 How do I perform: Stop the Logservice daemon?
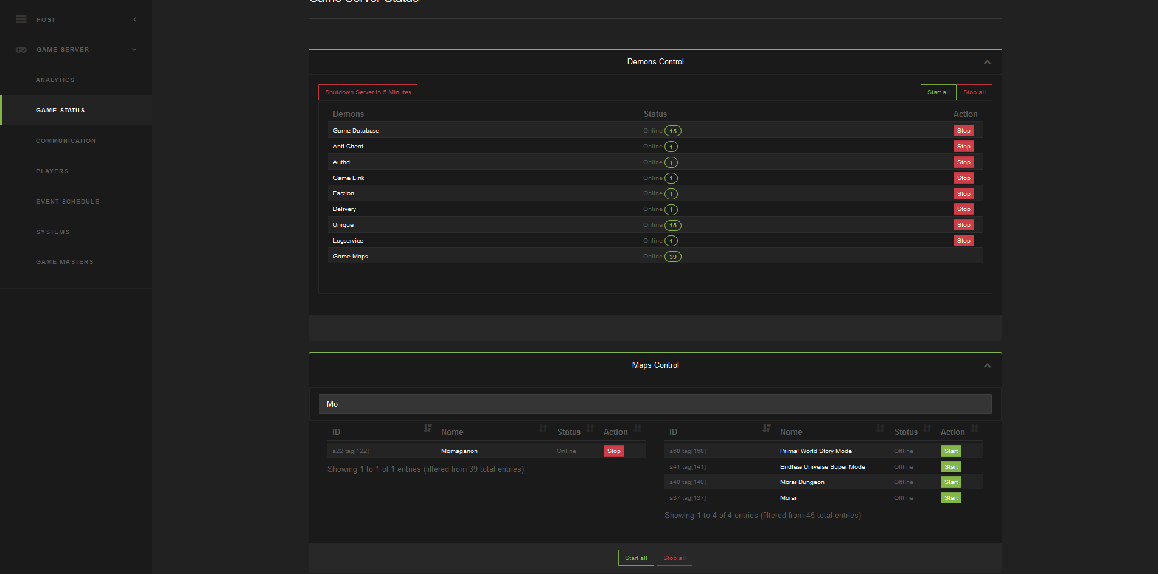click(964, 241)
